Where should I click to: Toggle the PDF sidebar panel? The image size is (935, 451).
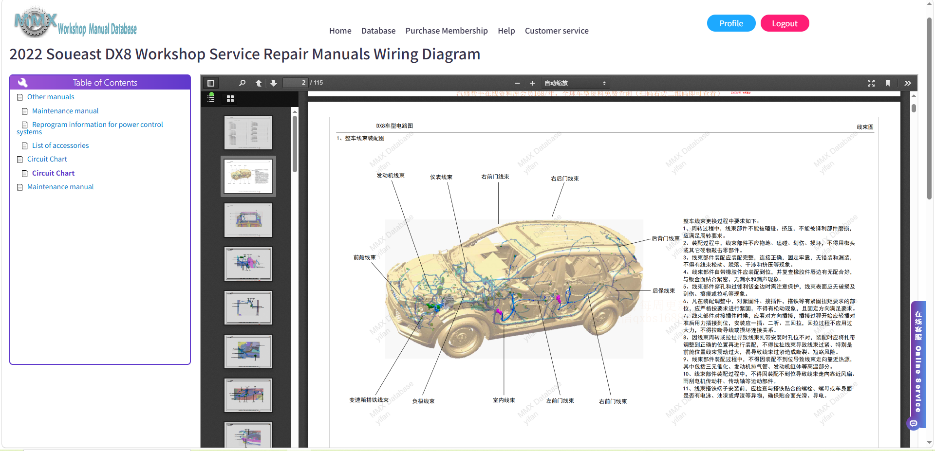(211, 83)
